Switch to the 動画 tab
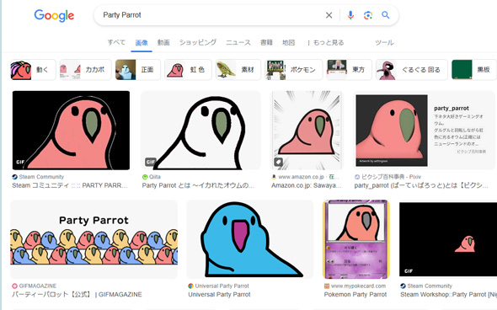The height and width of the screenshot is (310, 497). 163,42
